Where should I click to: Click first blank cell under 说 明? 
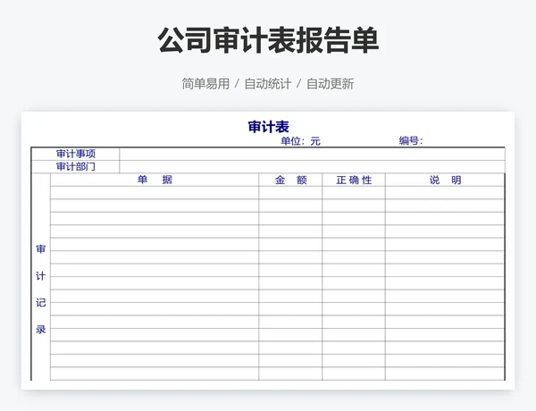point(445,193)
